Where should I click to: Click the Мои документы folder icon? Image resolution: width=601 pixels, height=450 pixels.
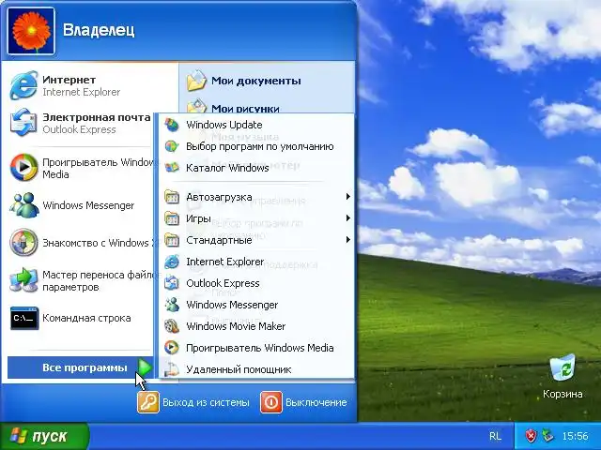click(x=196, y=81)
